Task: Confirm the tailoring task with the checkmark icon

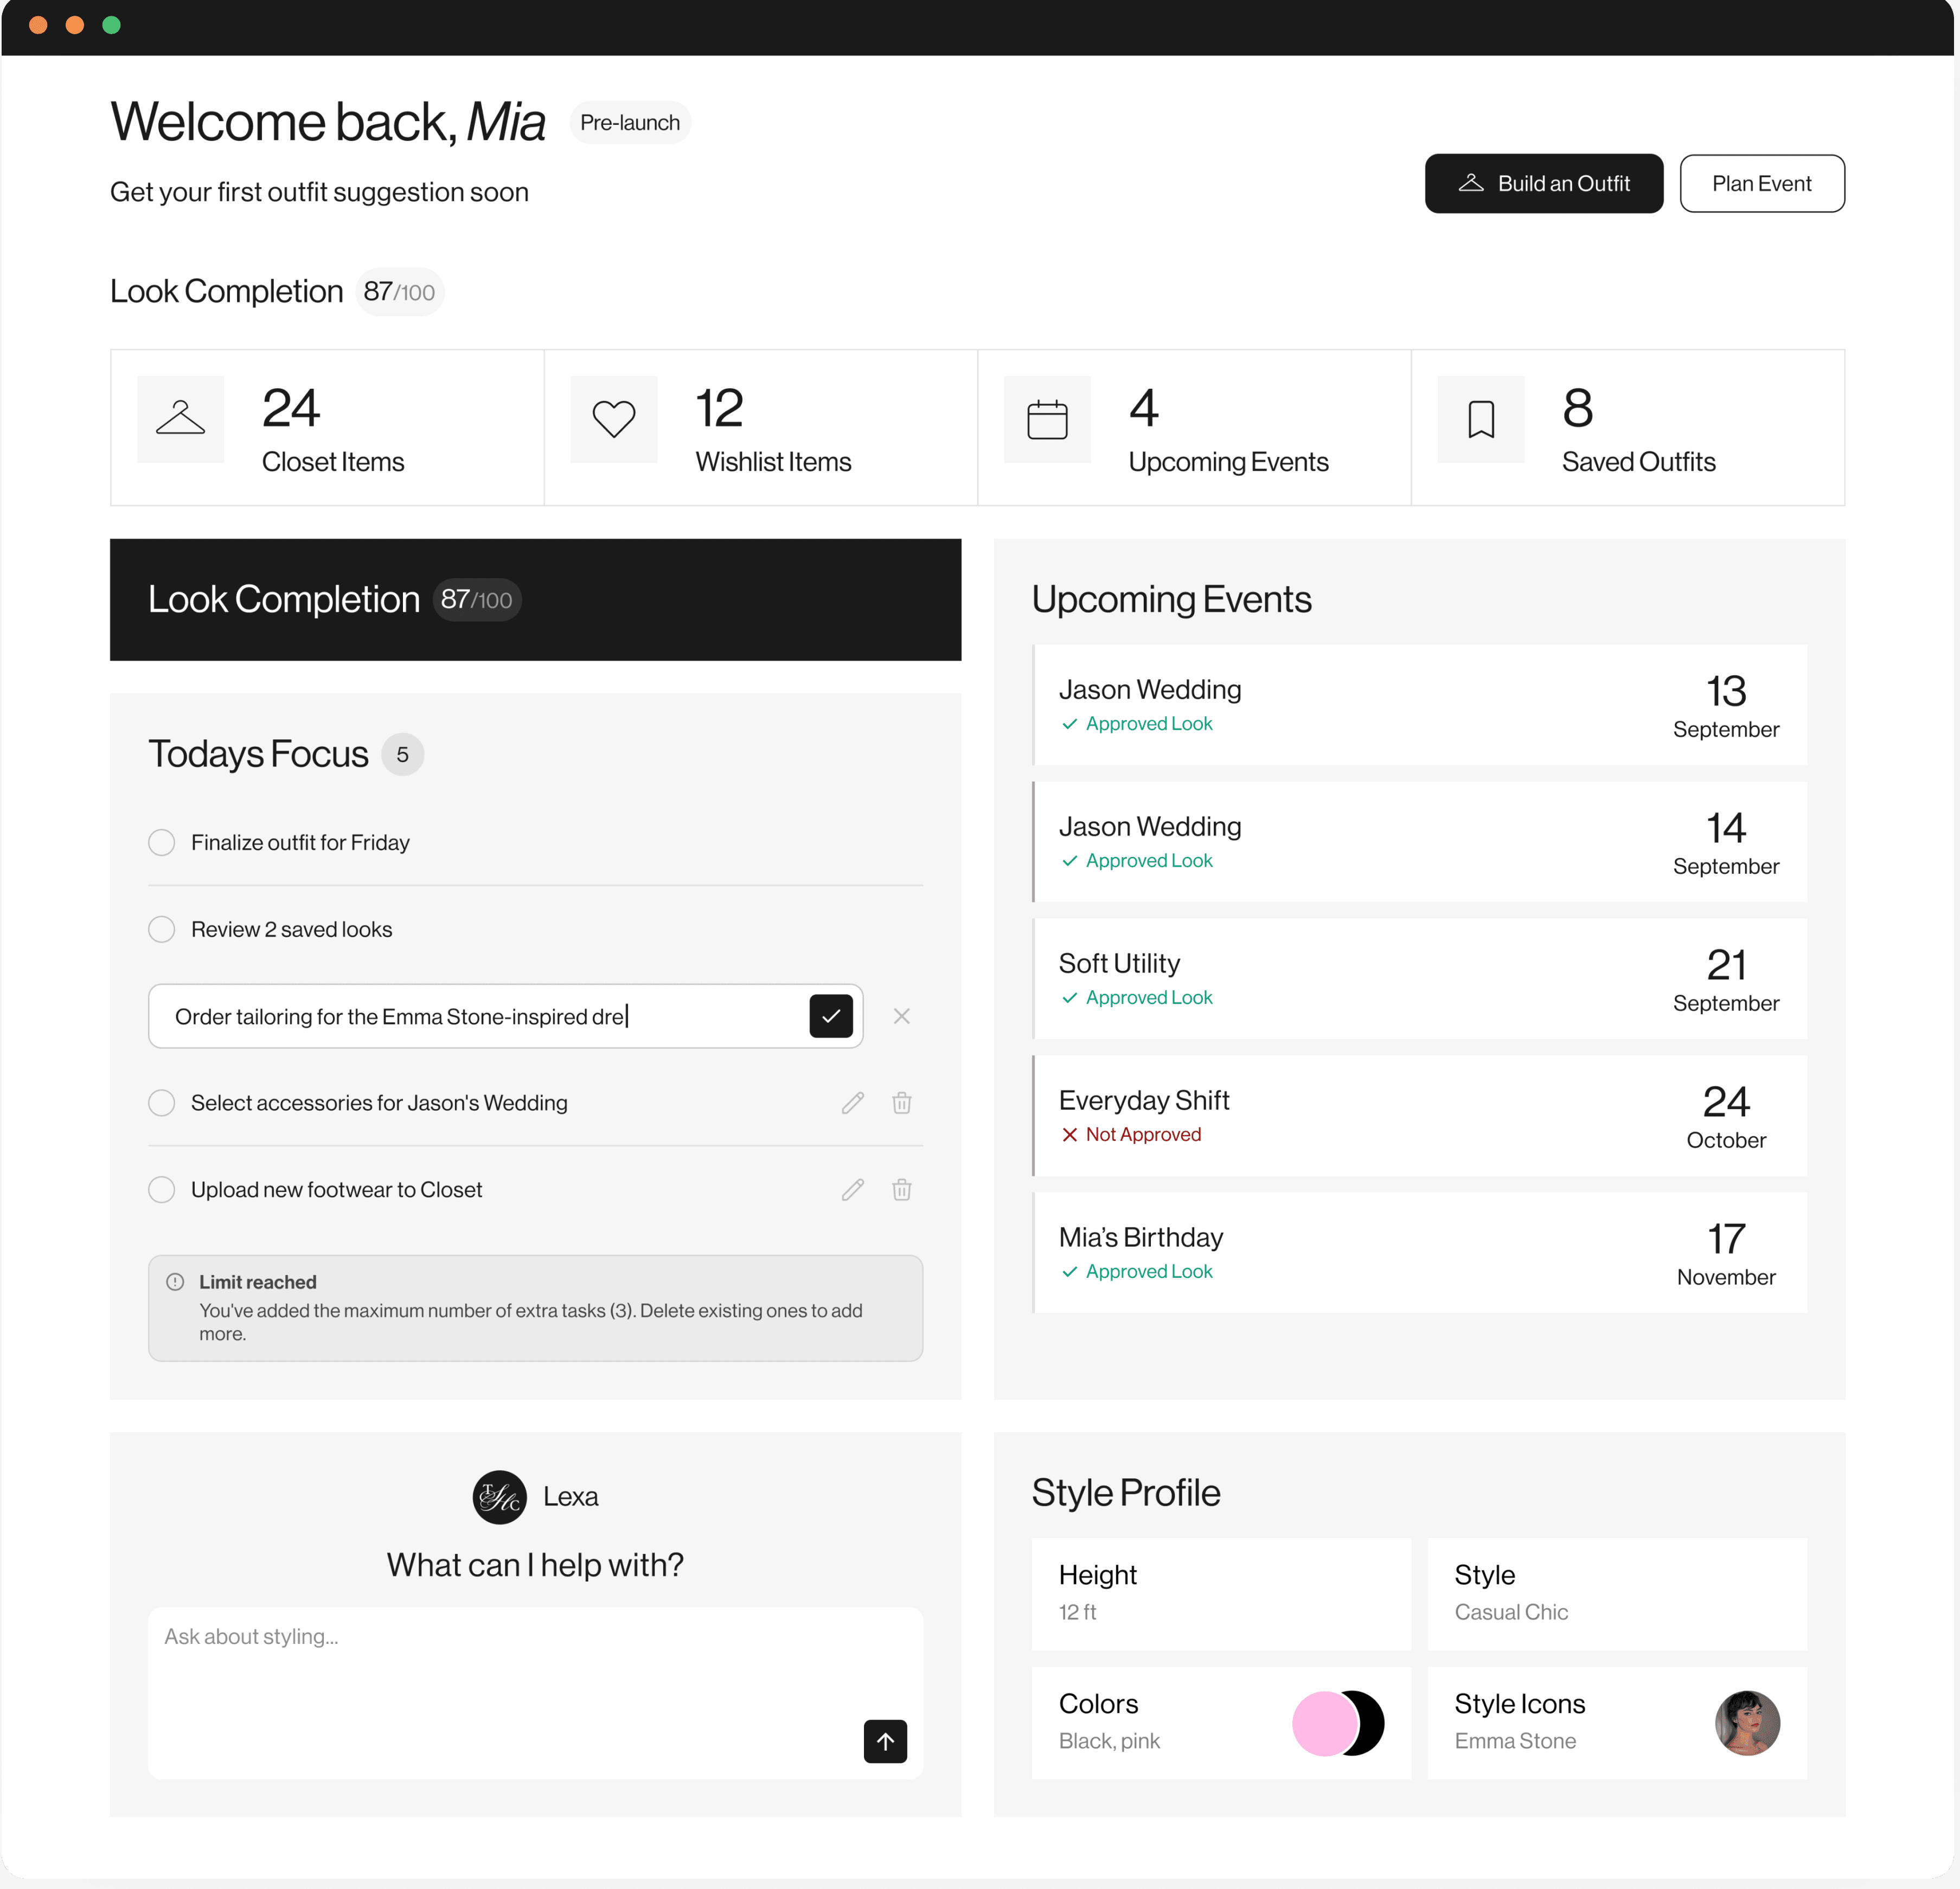Action: click(x=831, y=1016)
